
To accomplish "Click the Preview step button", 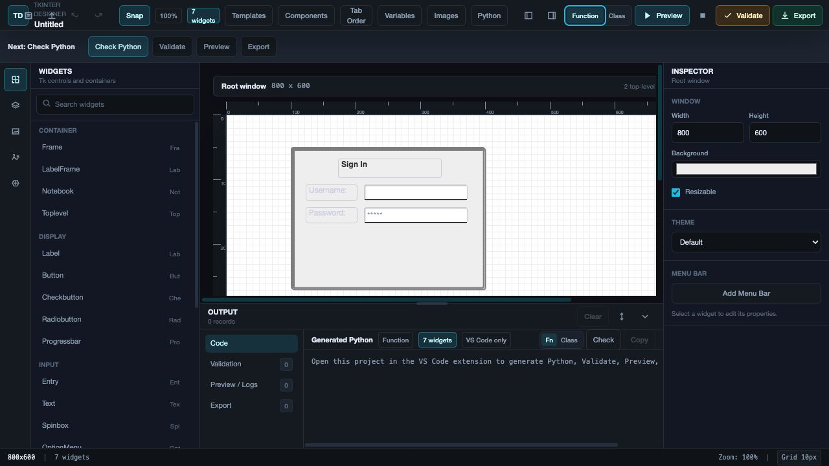I will coord(216,47).
